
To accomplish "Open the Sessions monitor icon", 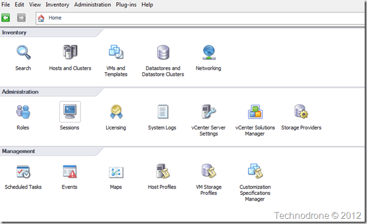I will pyautogui.click(x=70, y=112).
